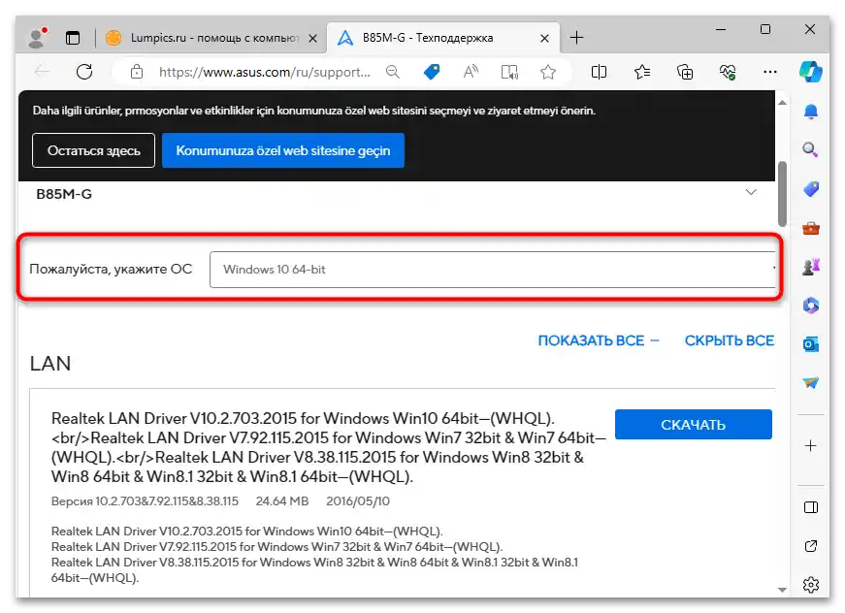Toggle the sidebar panel visibility
The image size is (845, 613).
tap(811, 505)
